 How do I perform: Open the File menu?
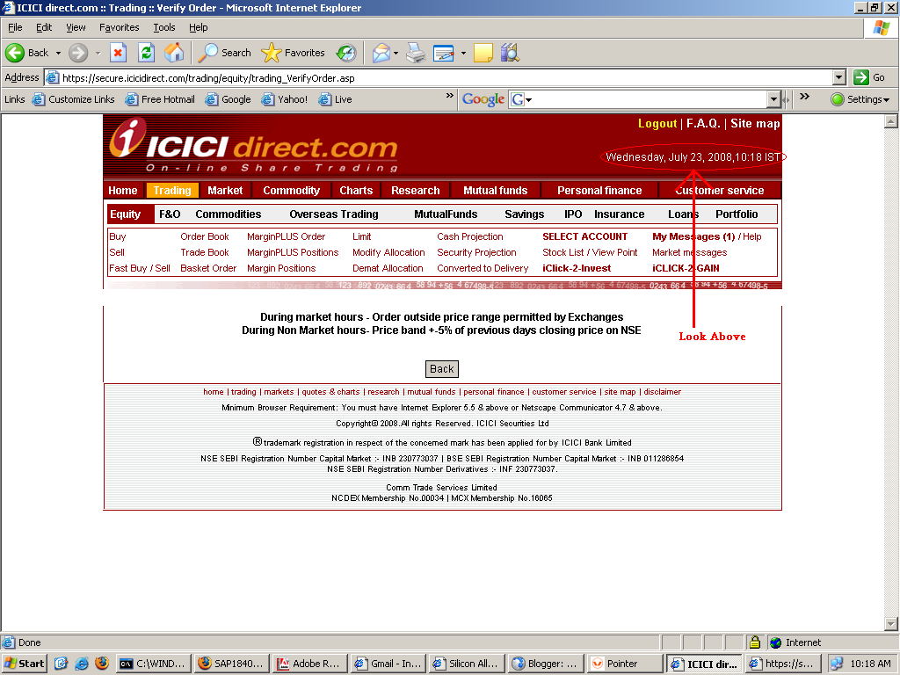15,27
